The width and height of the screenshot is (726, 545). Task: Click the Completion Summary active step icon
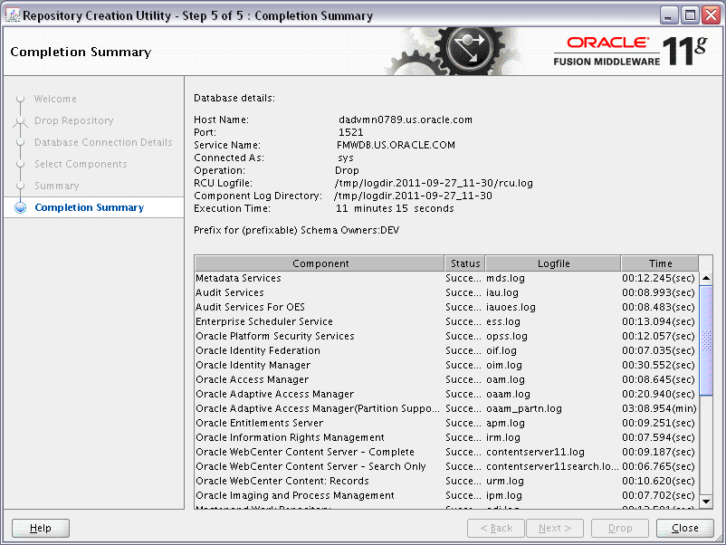coord(20,207)
